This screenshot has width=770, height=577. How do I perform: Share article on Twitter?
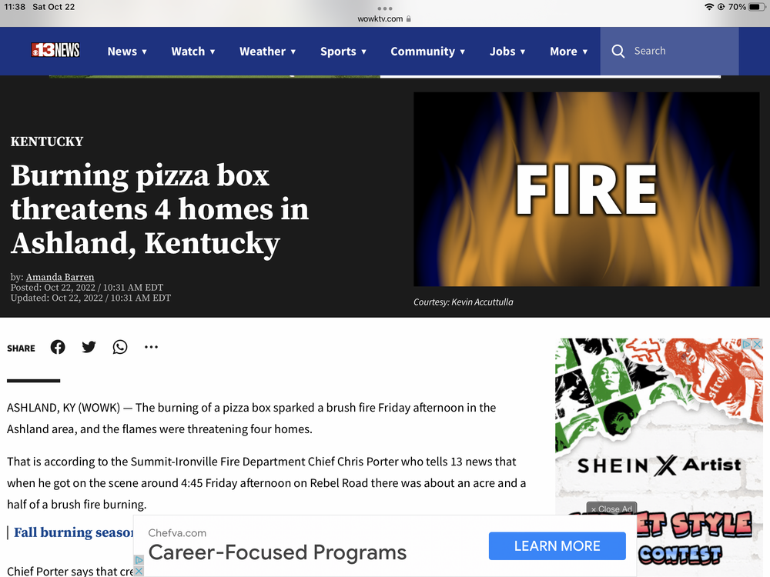pos(89,347)
